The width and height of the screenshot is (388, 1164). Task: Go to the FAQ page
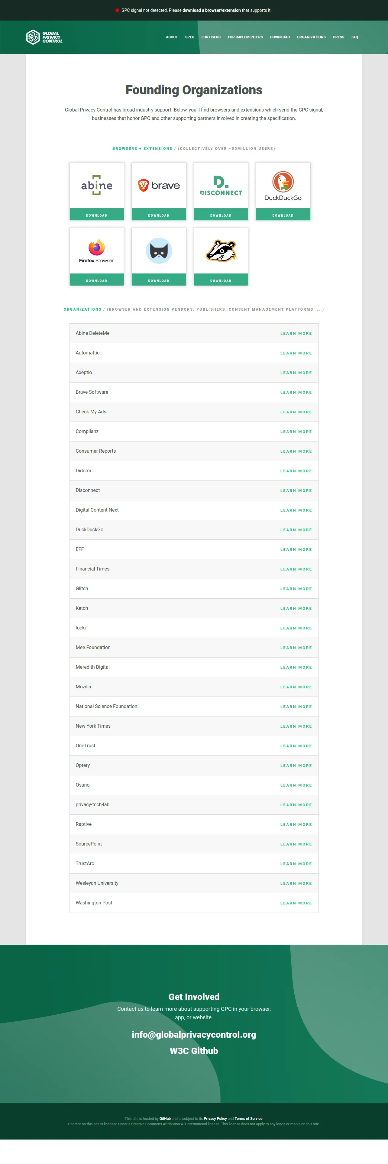point(354,37)
